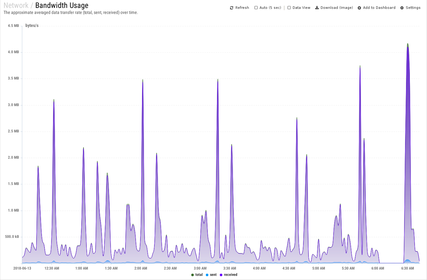Click the Refresh label
Image resolution: width=427 pixels, height=280 pixels.
click(242, 8)
